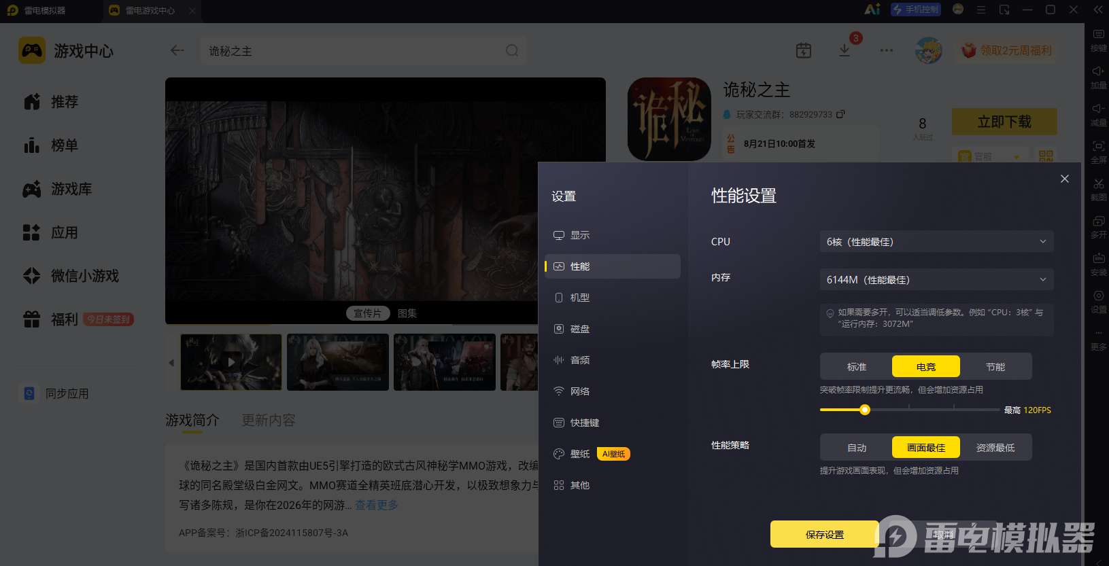Show 更多 tools in right toolbar
This screenshot has width=1109, height=566.
coord(1098,338)
